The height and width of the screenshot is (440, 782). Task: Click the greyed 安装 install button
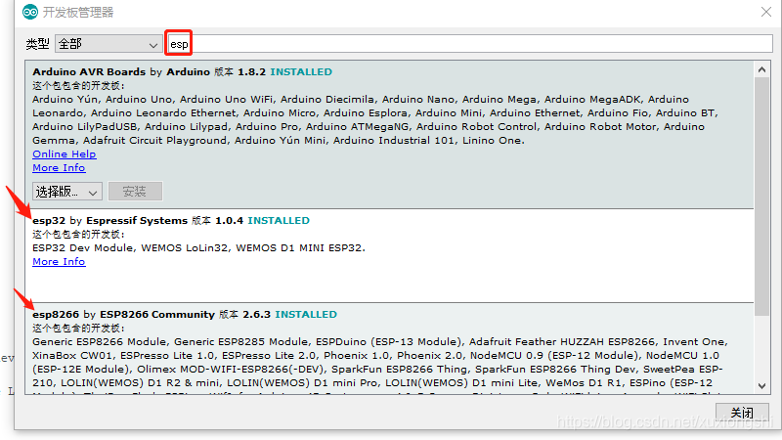(135, 192)
